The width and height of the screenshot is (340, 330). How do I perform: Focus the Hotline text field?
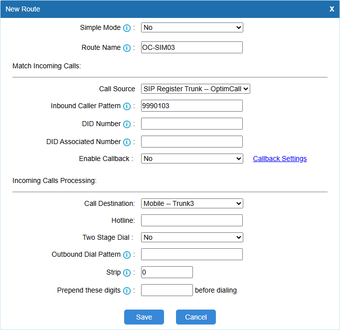point(191,220)
